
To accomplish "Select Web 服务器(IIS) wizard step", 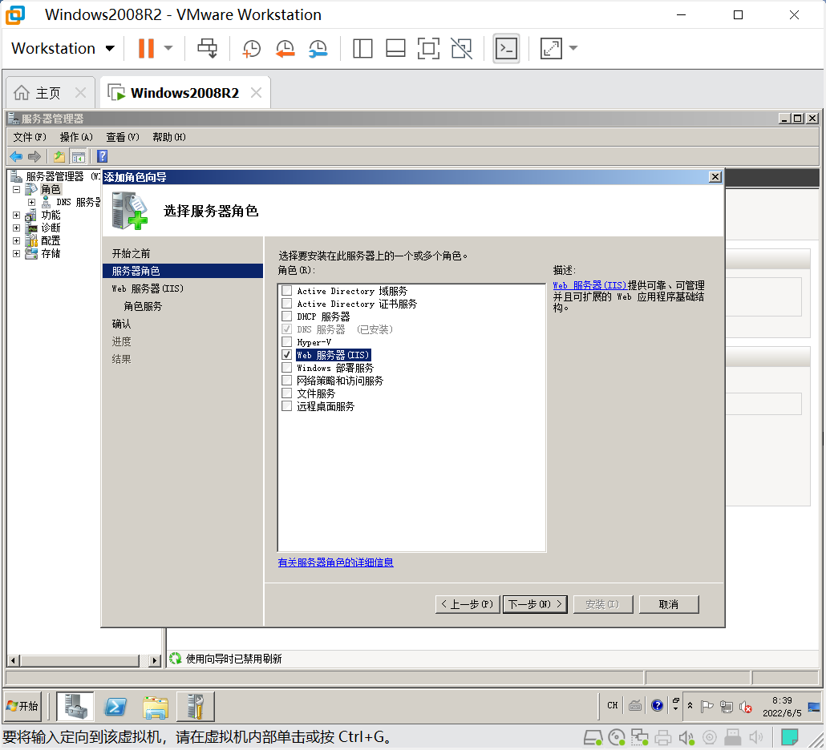I will point(148,288).
